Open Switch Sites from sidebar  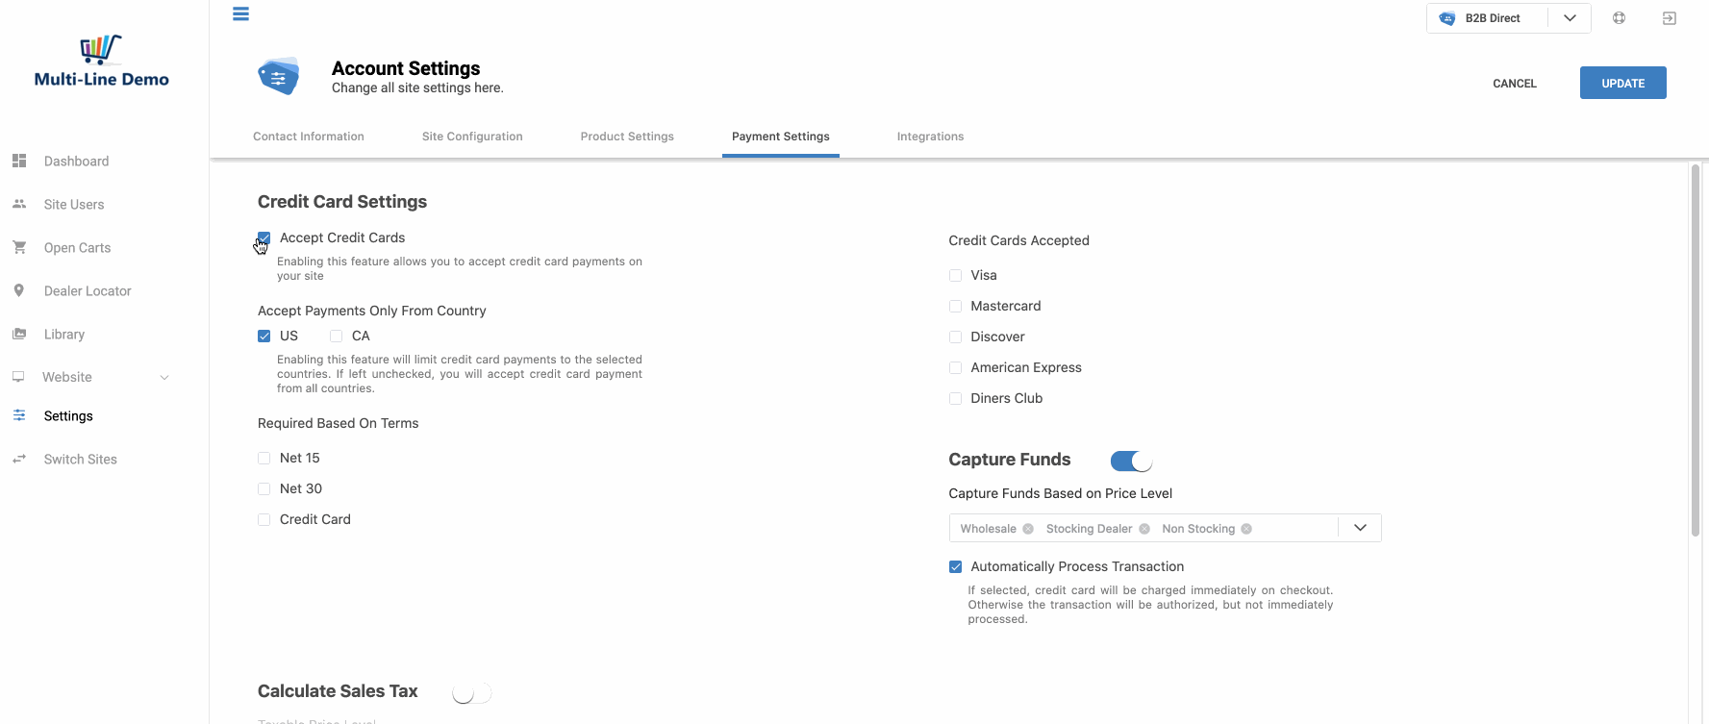[x=81, y=459]
